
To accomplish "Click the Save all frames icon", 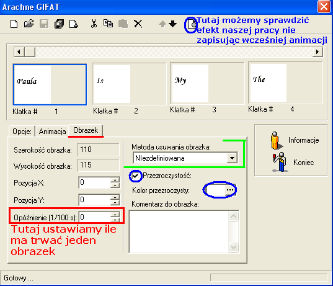I will tap(59, 24).
